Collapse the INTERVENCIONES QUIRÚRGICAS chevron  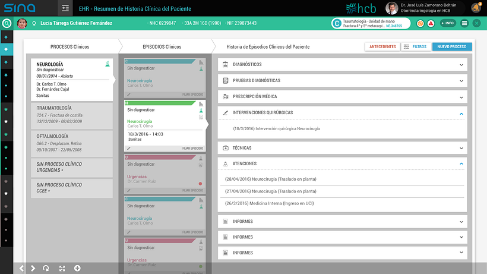point(461,114)
